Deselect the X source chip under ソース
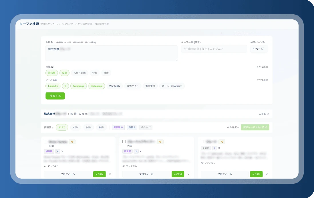Screen dimensions: 314x198 click(x=65, y=86)
